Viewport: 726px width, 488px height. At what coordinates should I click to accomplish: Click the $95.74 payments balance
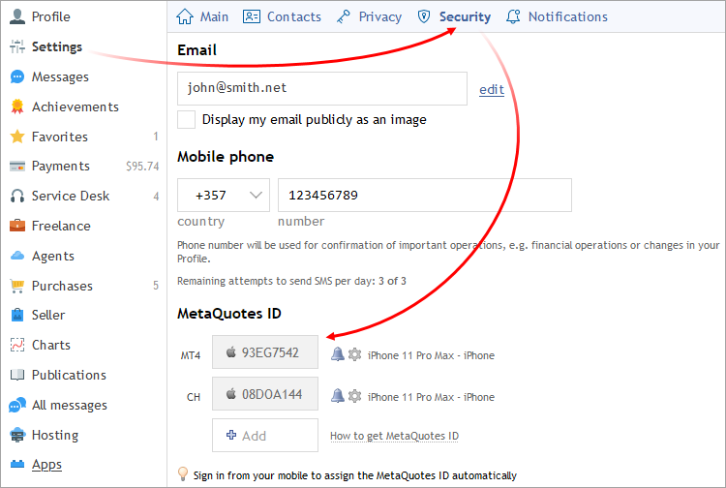click(142, 167)
